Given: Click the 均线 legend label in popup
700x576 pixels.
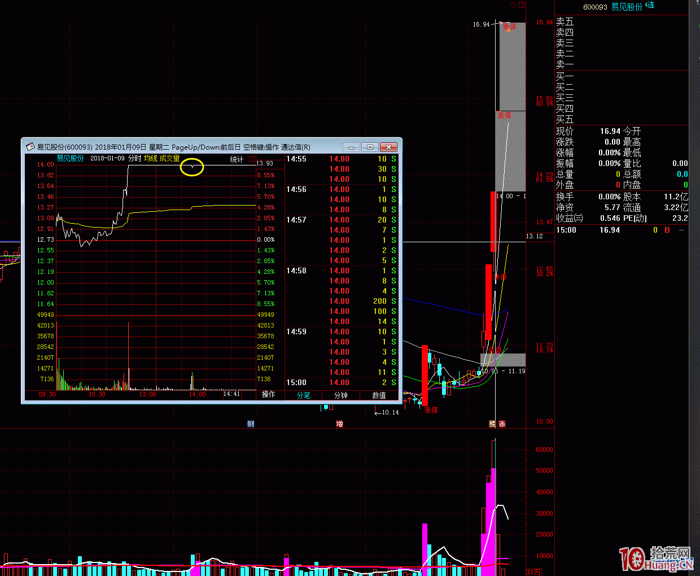Looking at the screenshot, I should point(150,158).
